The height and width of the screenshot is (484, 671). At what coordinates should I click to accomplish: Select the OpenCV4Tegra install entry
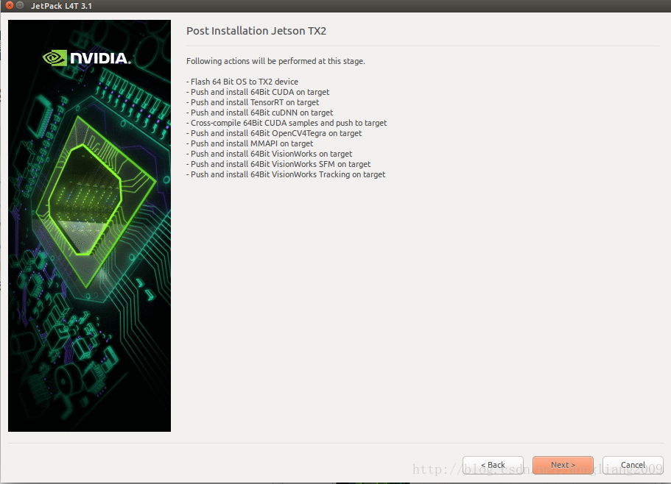[x=274, y=133]
